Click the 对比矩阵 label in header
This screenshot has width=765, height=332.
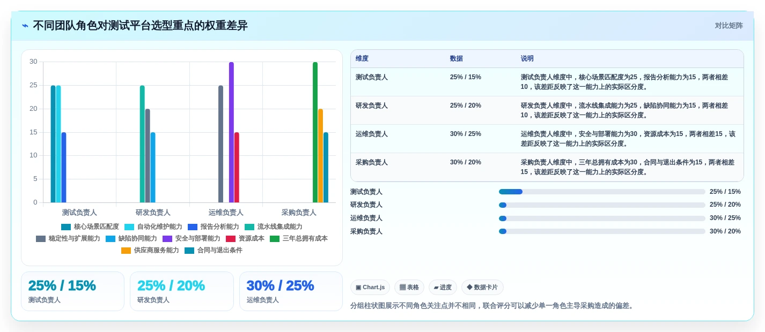[729, 26]
